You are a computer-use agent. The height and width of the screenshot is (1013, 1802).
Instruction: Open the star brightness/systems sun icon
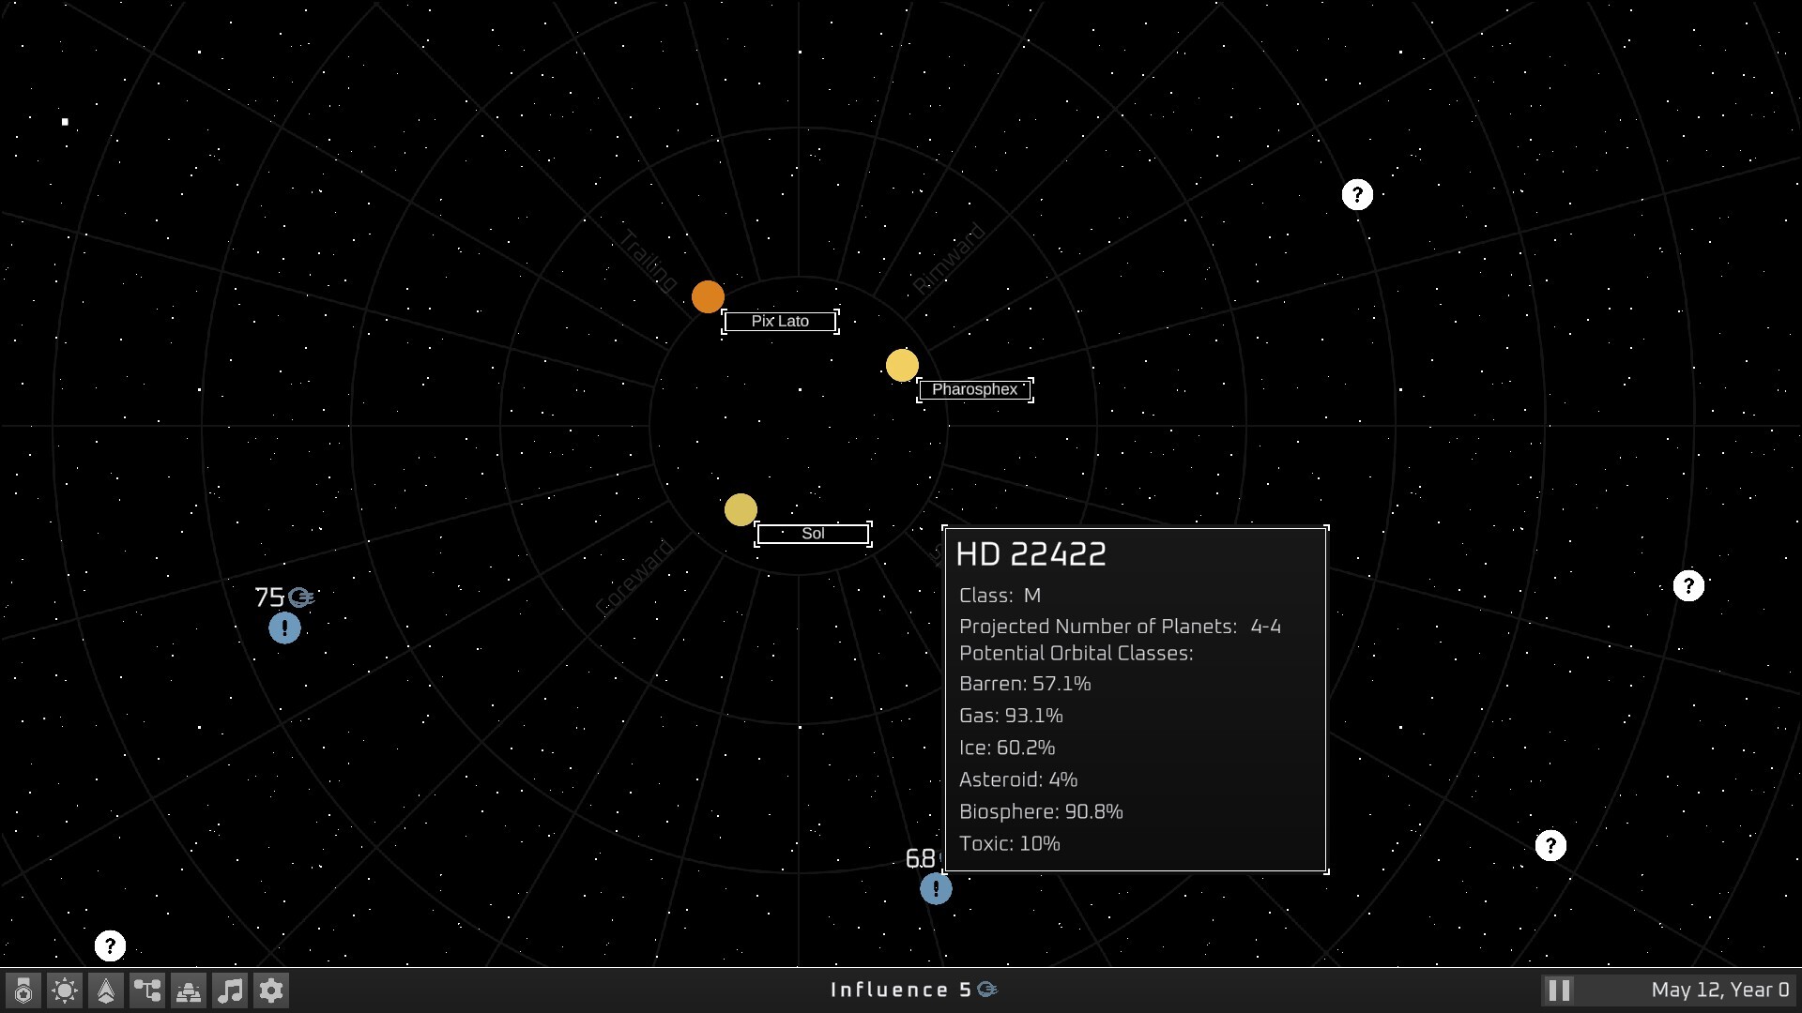click(64, 990)
